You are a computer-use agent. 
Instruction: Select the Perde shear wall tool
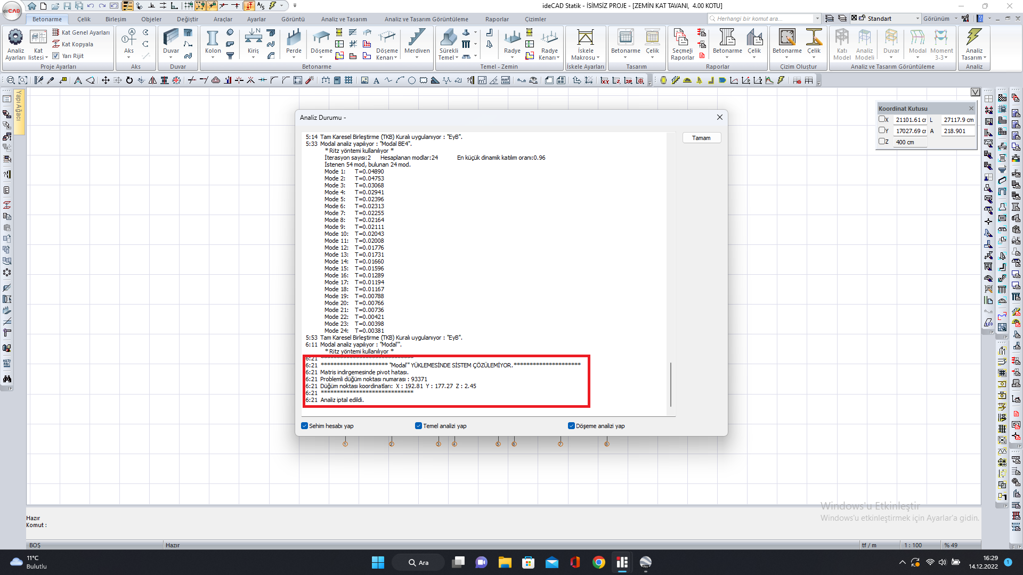[x=294, y=38]
